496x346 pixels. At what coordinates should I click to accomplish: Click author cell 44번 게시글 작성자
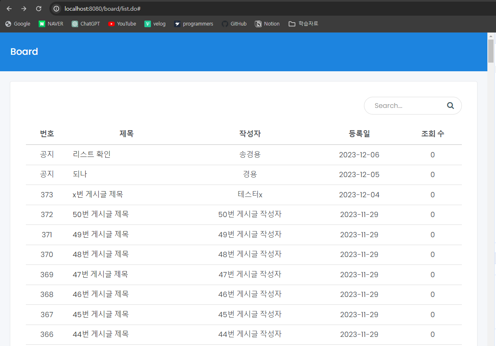pyautogui.click(x=250, y=334)
